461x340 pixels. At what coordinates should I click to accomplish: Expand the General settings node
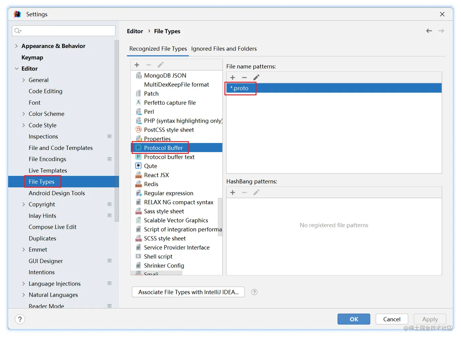[23, 80]
